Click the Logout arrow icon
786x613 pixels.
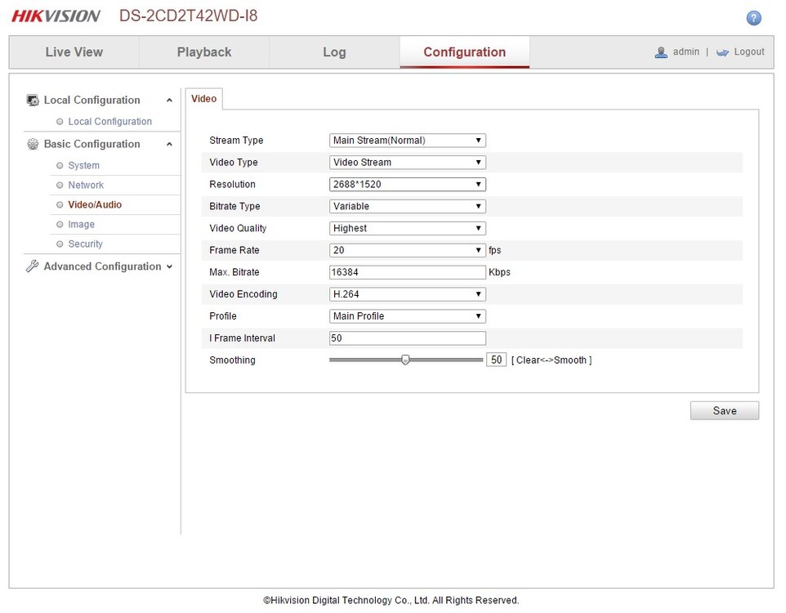click(722, 52)
